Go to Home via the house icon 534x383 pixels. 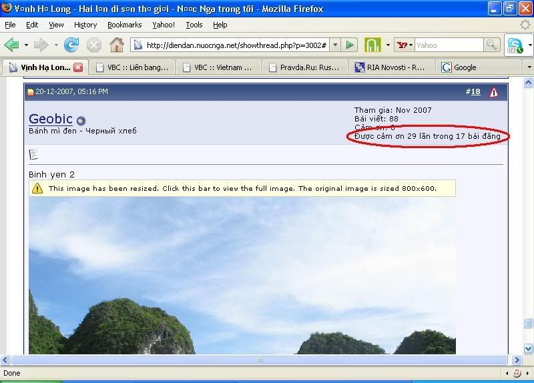coord(116,45)
